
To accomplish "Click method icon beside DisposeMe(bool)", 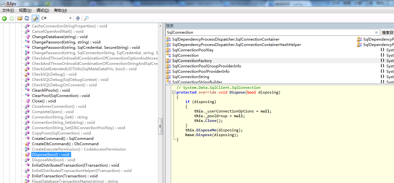I will click(28, 160).
